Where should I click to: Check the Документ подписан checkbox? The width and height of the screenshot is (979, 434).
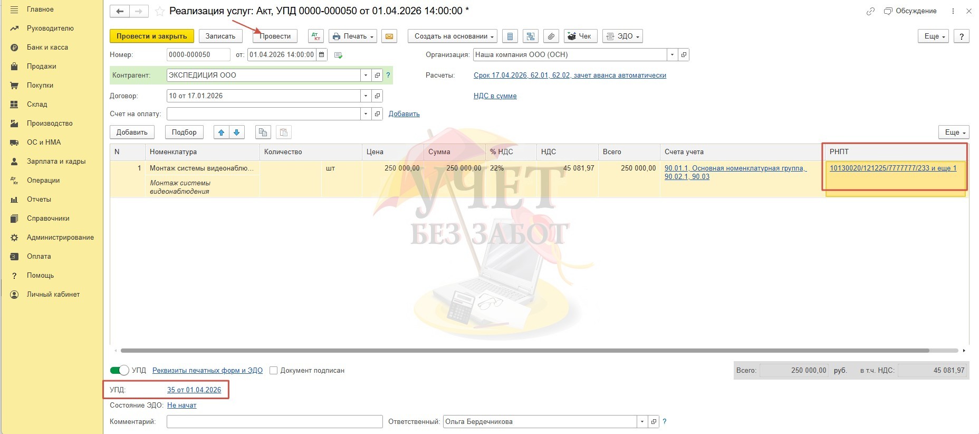click(273, 371)
